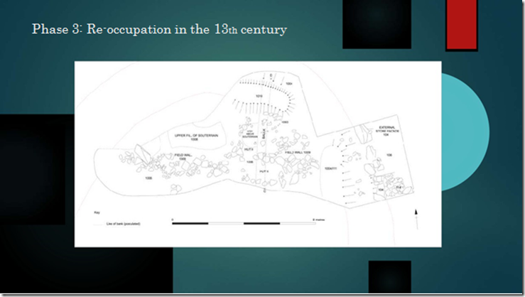Select the red rectangle decoration at top right
525x297 pixels.
click(x=461, y=25)
